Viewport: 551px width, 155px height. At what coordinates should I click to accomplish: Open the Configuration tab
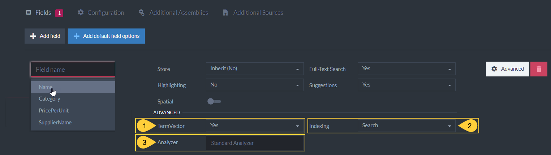coord(101,13)
